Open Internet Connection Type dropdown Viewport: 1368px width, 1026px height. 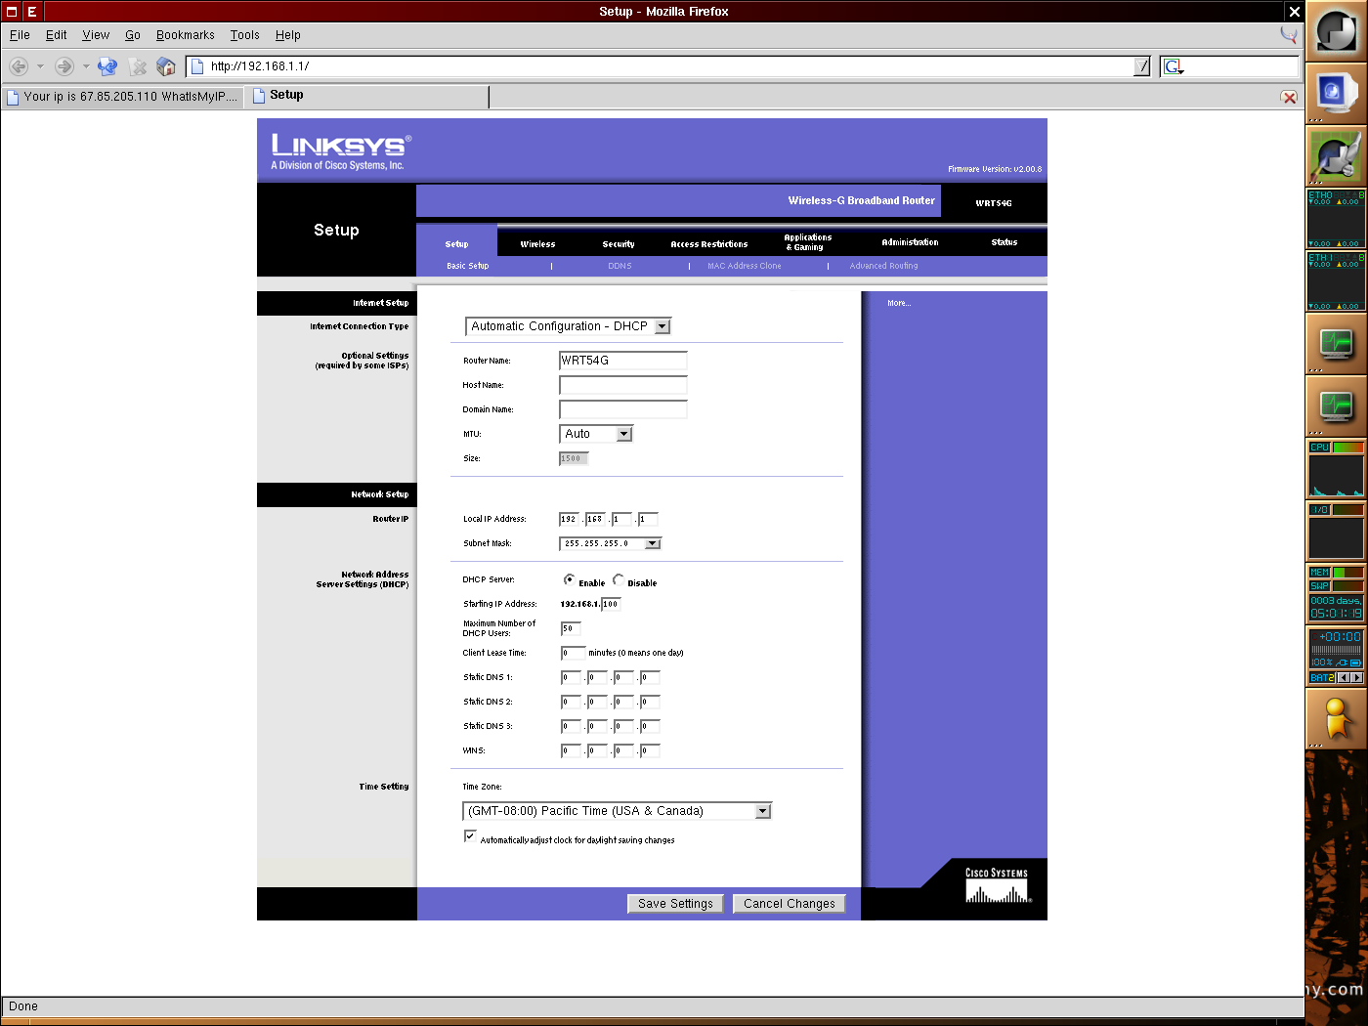click(568, 326)
